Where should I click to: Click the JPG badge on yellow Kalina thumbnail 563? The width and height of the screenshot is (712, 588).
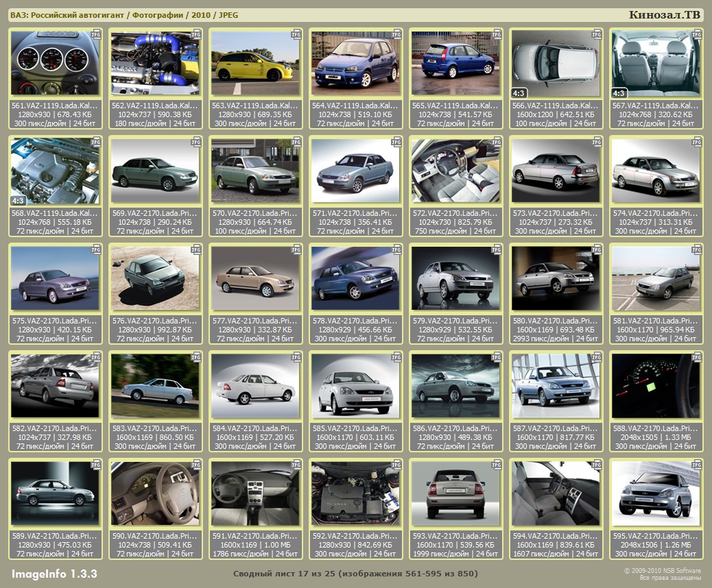tap(296, 34)
